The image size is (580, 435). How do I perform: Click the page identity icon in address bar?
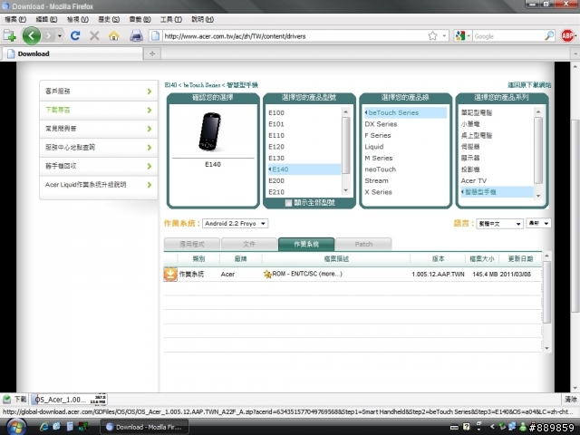pos(155,36)
